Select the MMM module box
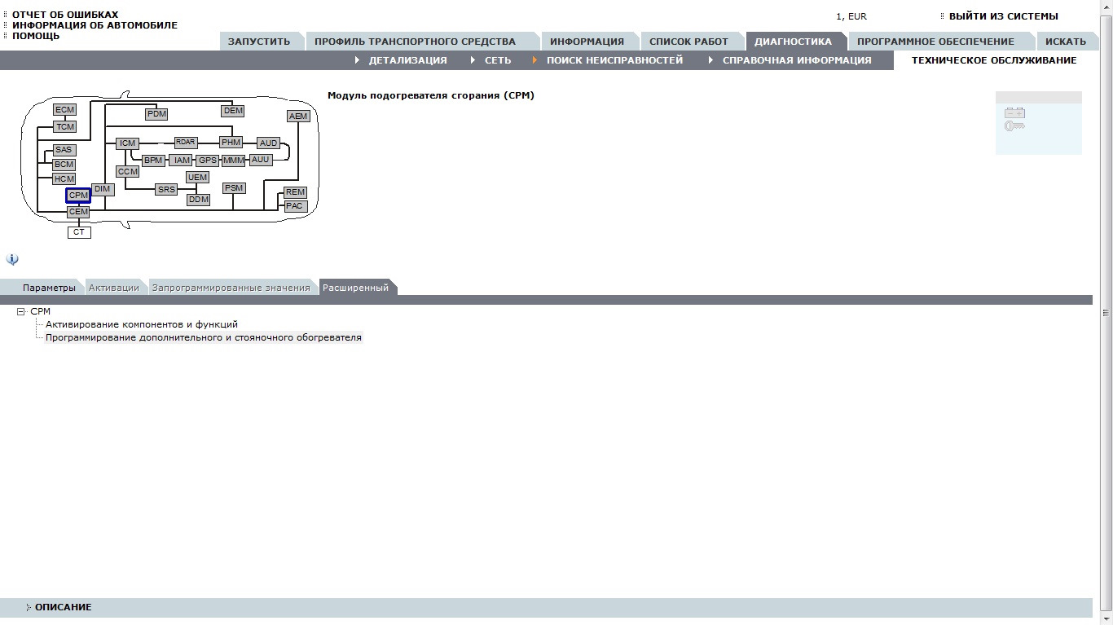Image resolution: width=1113 pixels, height=625 pixels. (x=234, y=161)
